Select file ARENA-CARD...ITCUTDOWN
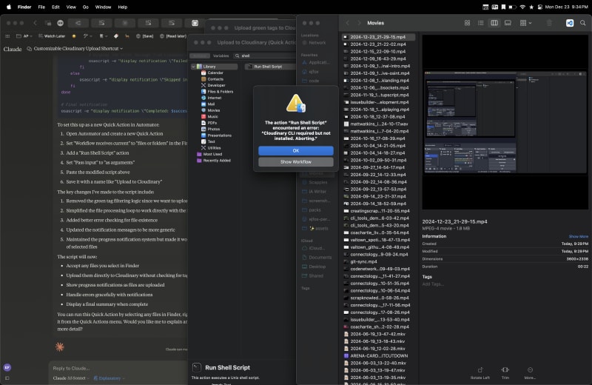Screen dimensions: 592x385 (378, 355)
